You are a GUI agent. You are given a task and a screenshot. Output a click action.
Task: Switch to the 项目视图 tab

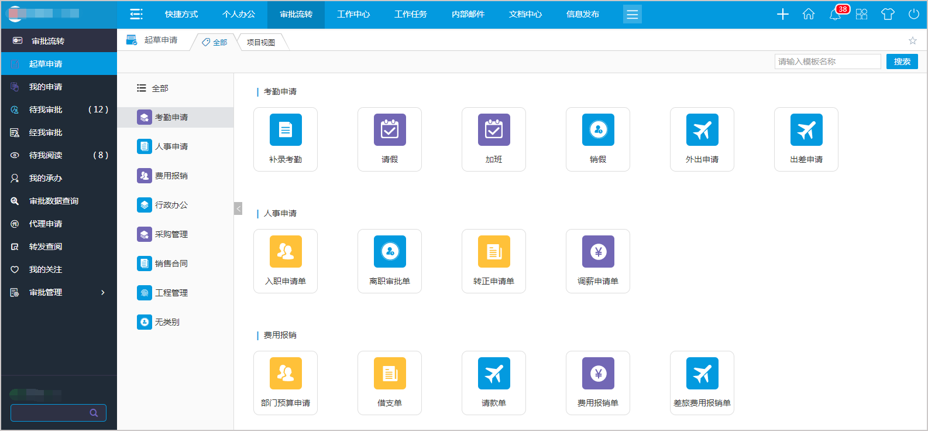click(x=261, y=42)
